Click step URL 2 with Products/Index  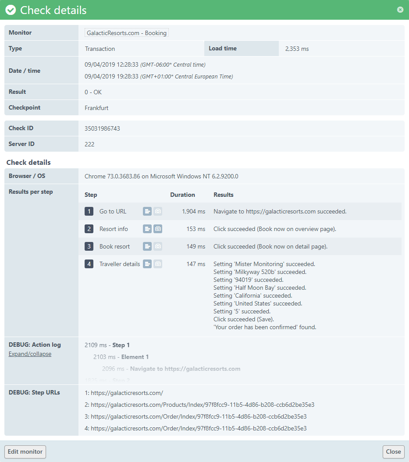coord(199,405)
